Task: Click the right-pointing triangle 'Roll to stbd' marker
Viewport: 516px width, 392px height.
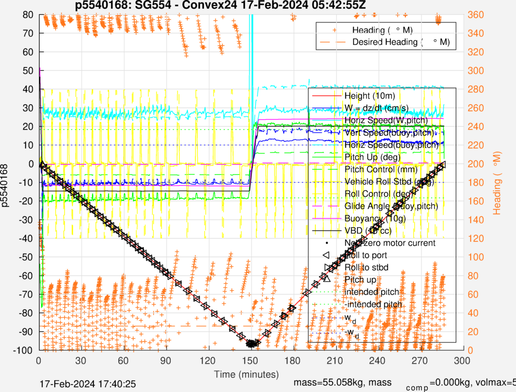Action: pyautogui.click(x=328, y=267)
